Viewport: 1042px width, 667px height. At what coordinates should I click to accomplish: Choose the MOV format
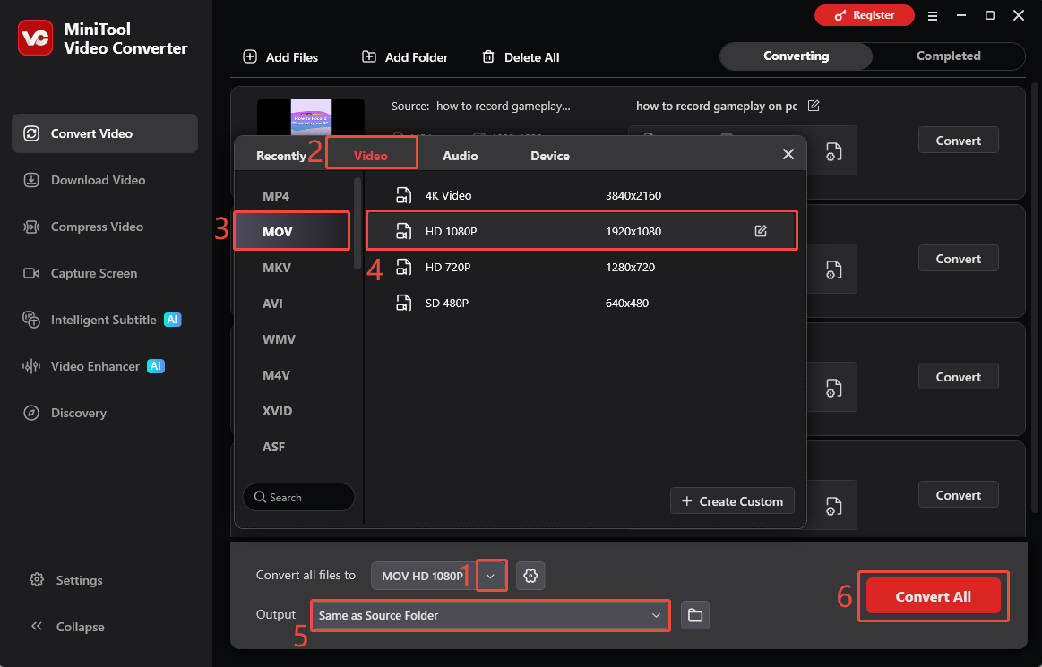tap(292, 231)
